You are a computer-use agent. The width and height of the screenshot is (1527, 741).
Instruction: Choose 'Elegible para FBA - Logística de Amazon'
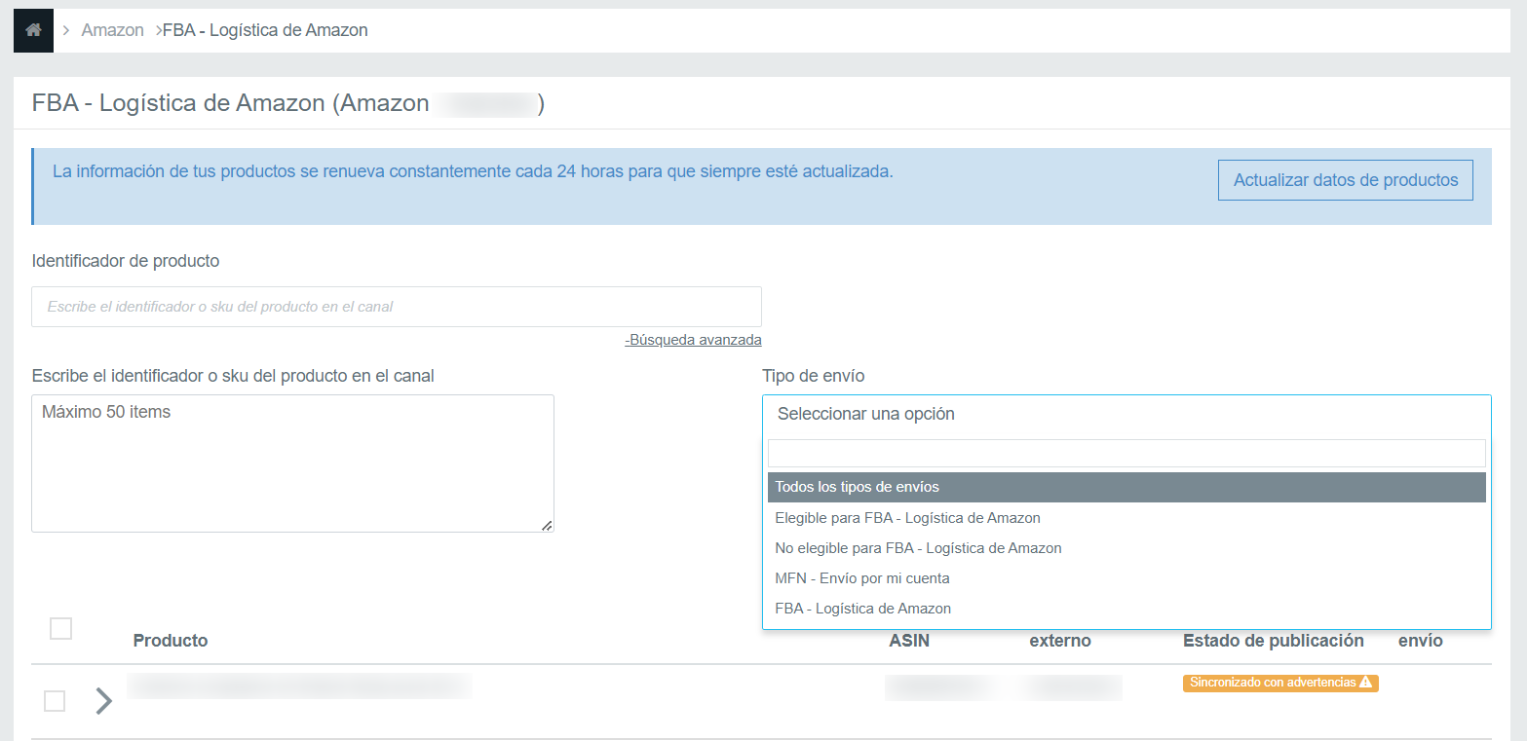(1126, 518)
